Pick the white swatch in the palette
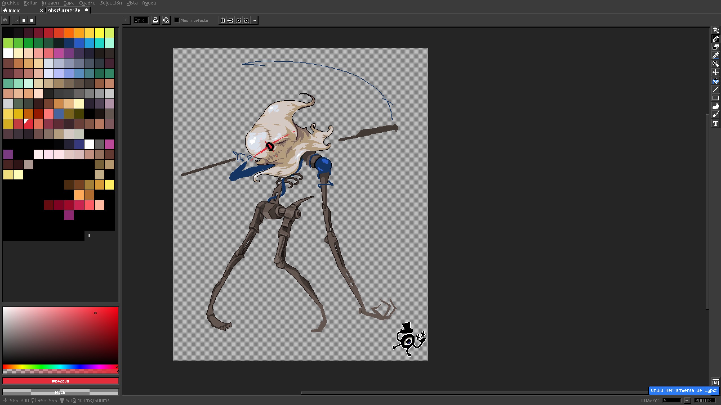721x405 pixels. pyautogui.click(x=8, y=53)
